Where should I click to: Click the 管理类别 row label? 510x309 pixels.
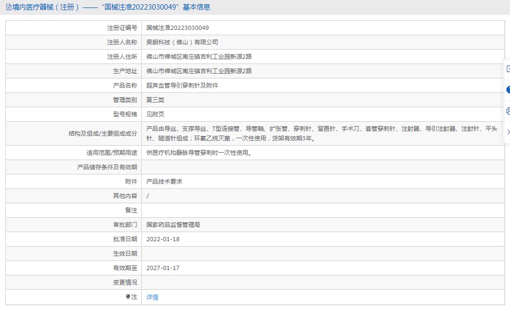tap(125, 100)
